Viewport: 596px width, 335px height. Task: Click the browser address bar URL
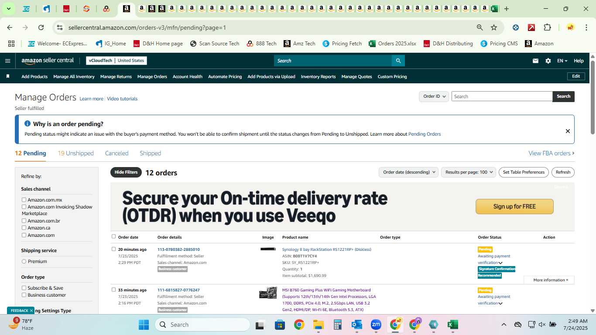tap(147, 27)
